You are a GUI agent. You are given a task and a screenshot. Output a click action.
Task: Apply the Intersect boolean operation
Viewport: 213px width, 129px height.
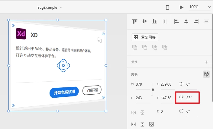pos(155,47)
